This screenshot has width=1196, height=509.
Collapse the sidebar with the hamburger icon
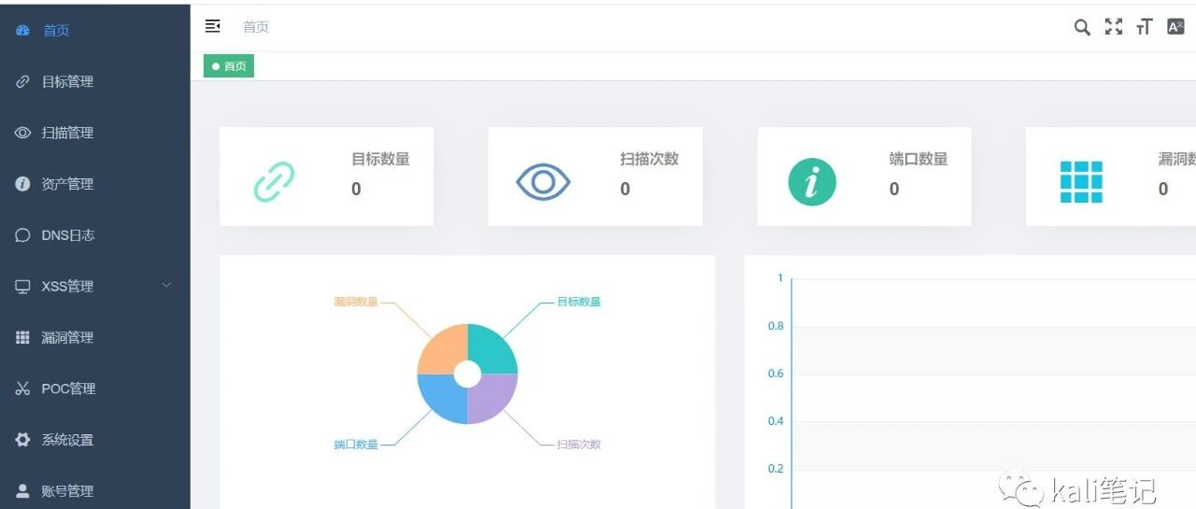(212, 26)
